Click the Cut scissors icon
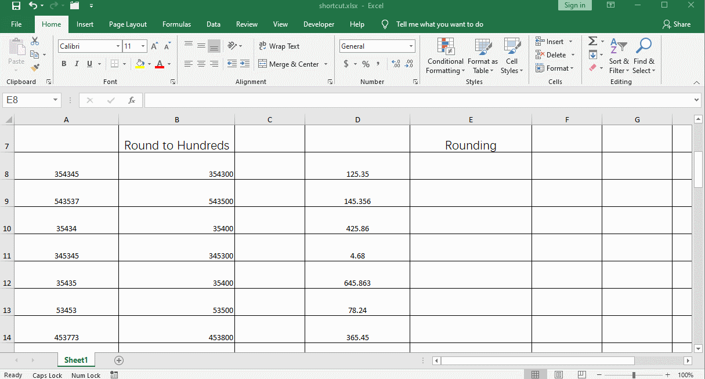Screen dimensions: 705x379 tap(35, 41)
